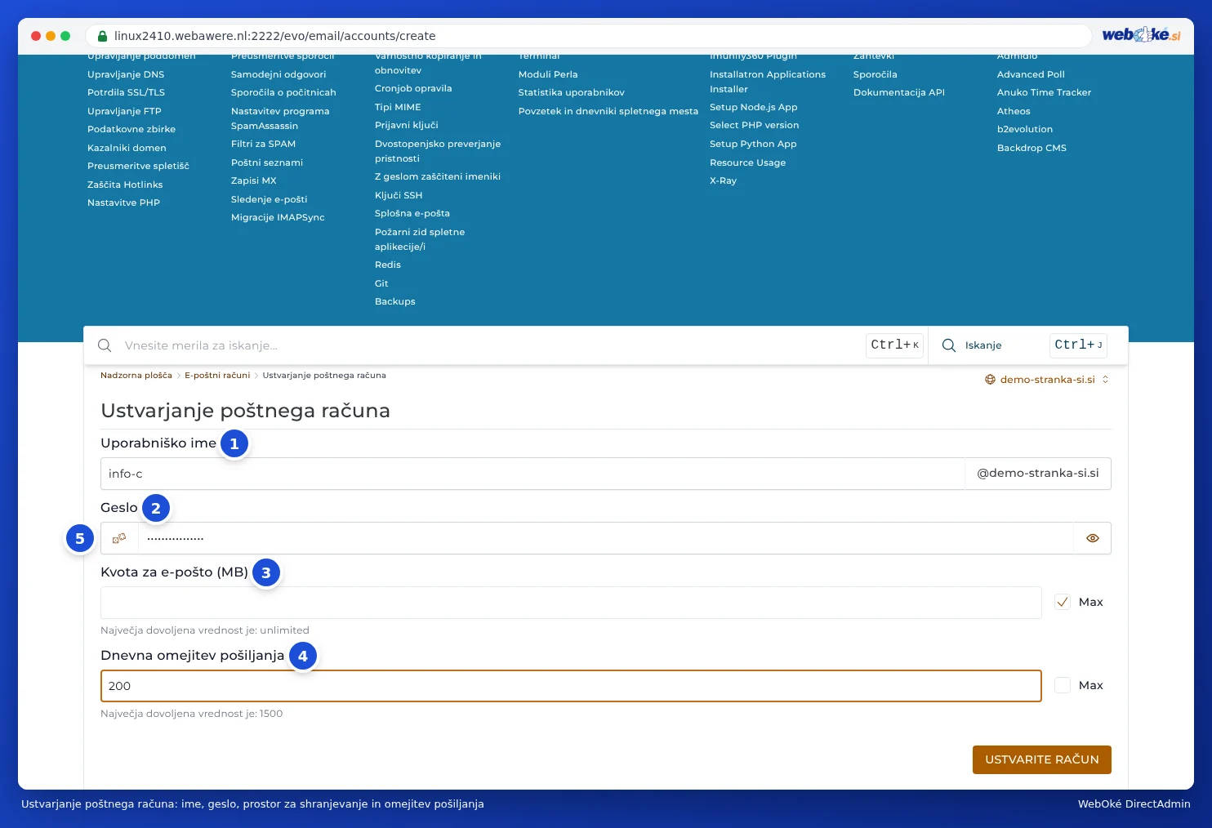This screenshot has height=828, width=1212.
Task: Click the random password generator dice icon
Action: pos(119,538)
